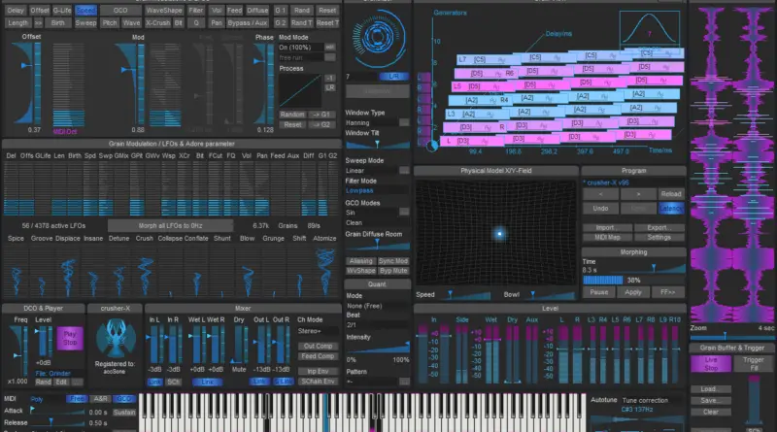Click the Play Stop button

pyautogui.click(x=70, y=339)
